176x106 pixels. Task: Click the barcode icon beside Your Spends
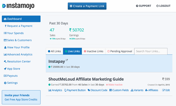tap(5, 33)
